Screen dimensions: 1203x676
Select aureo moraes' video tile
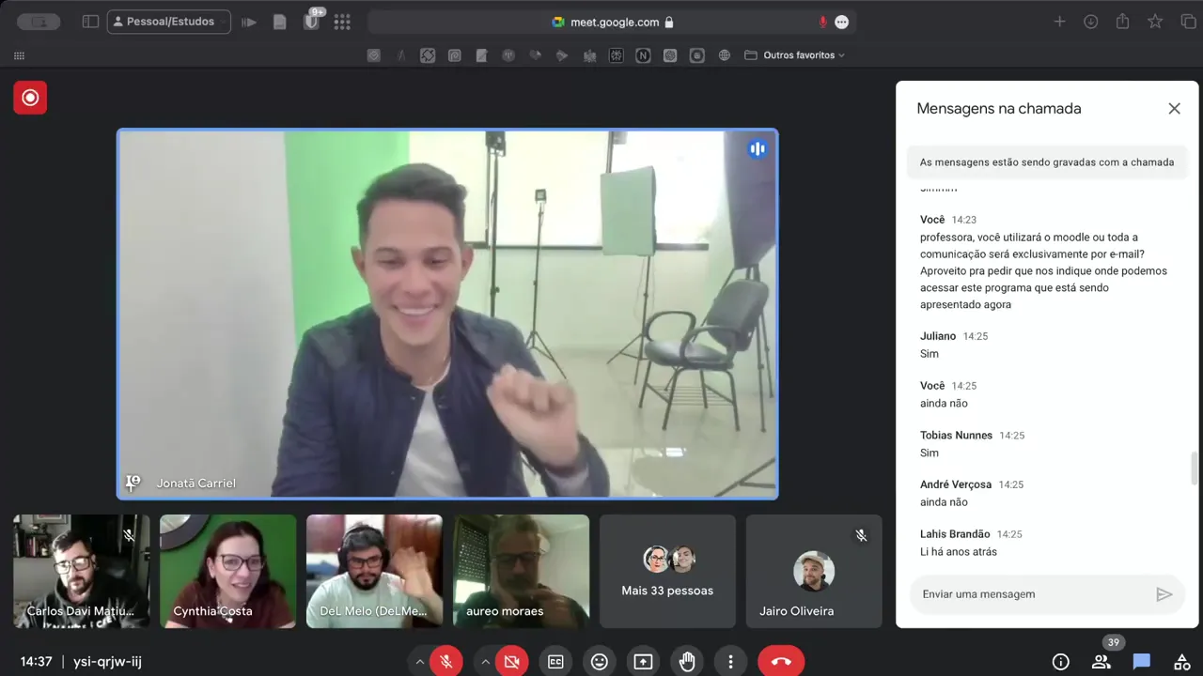pos(521,571)
